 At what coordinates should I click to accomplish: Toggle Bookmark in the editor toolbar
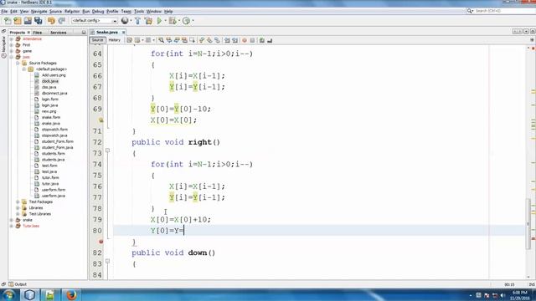pyautogui.click(x=217, y=40)
